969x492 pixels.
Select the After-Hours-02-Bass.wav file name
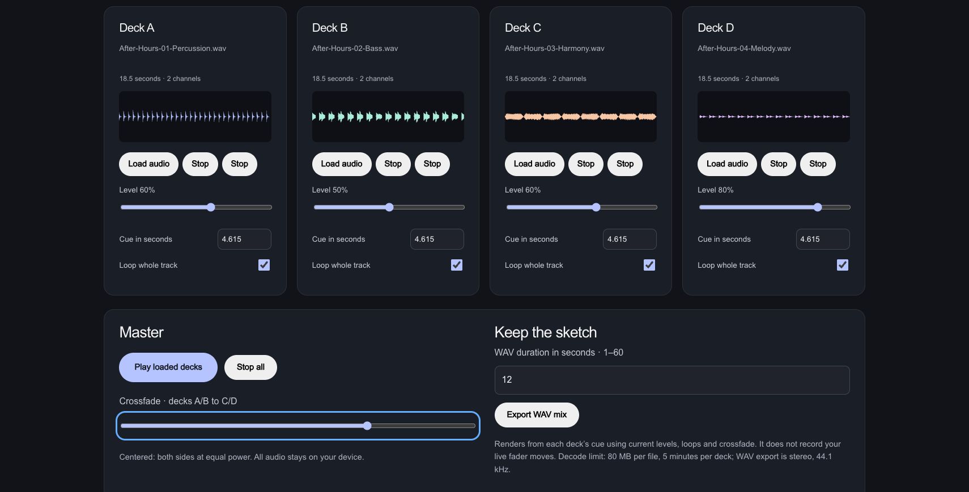355,49
